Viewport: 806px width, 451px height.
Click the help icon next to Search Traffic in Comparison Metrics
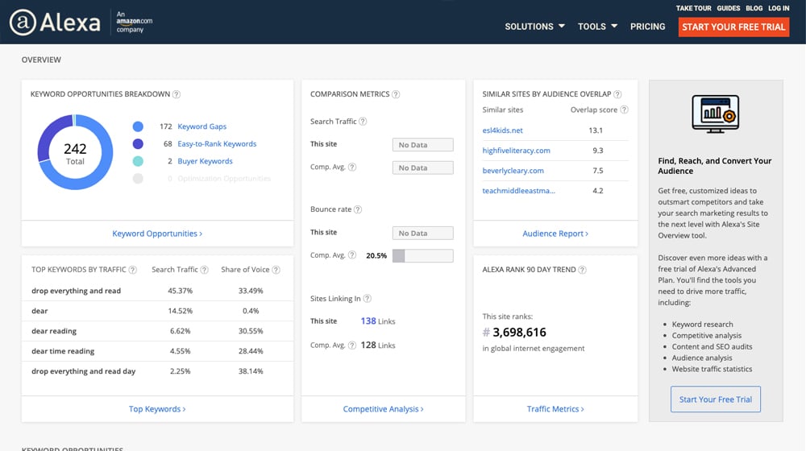363,122
